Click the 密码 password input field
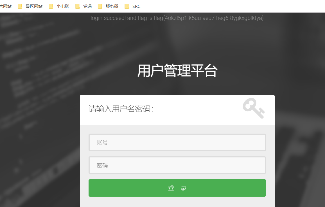Viewport: 325px width, 207px height. coord(177,165)
